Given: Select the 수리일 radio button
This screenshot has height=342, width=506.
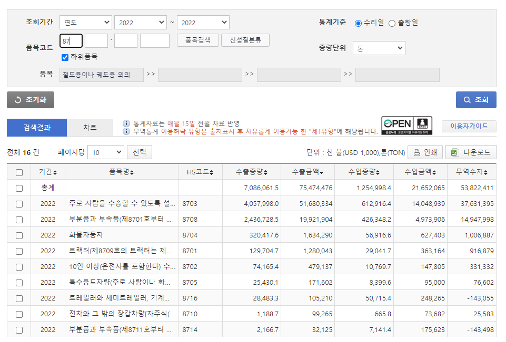Looking at the screenshot, I should tap(358, 23).
